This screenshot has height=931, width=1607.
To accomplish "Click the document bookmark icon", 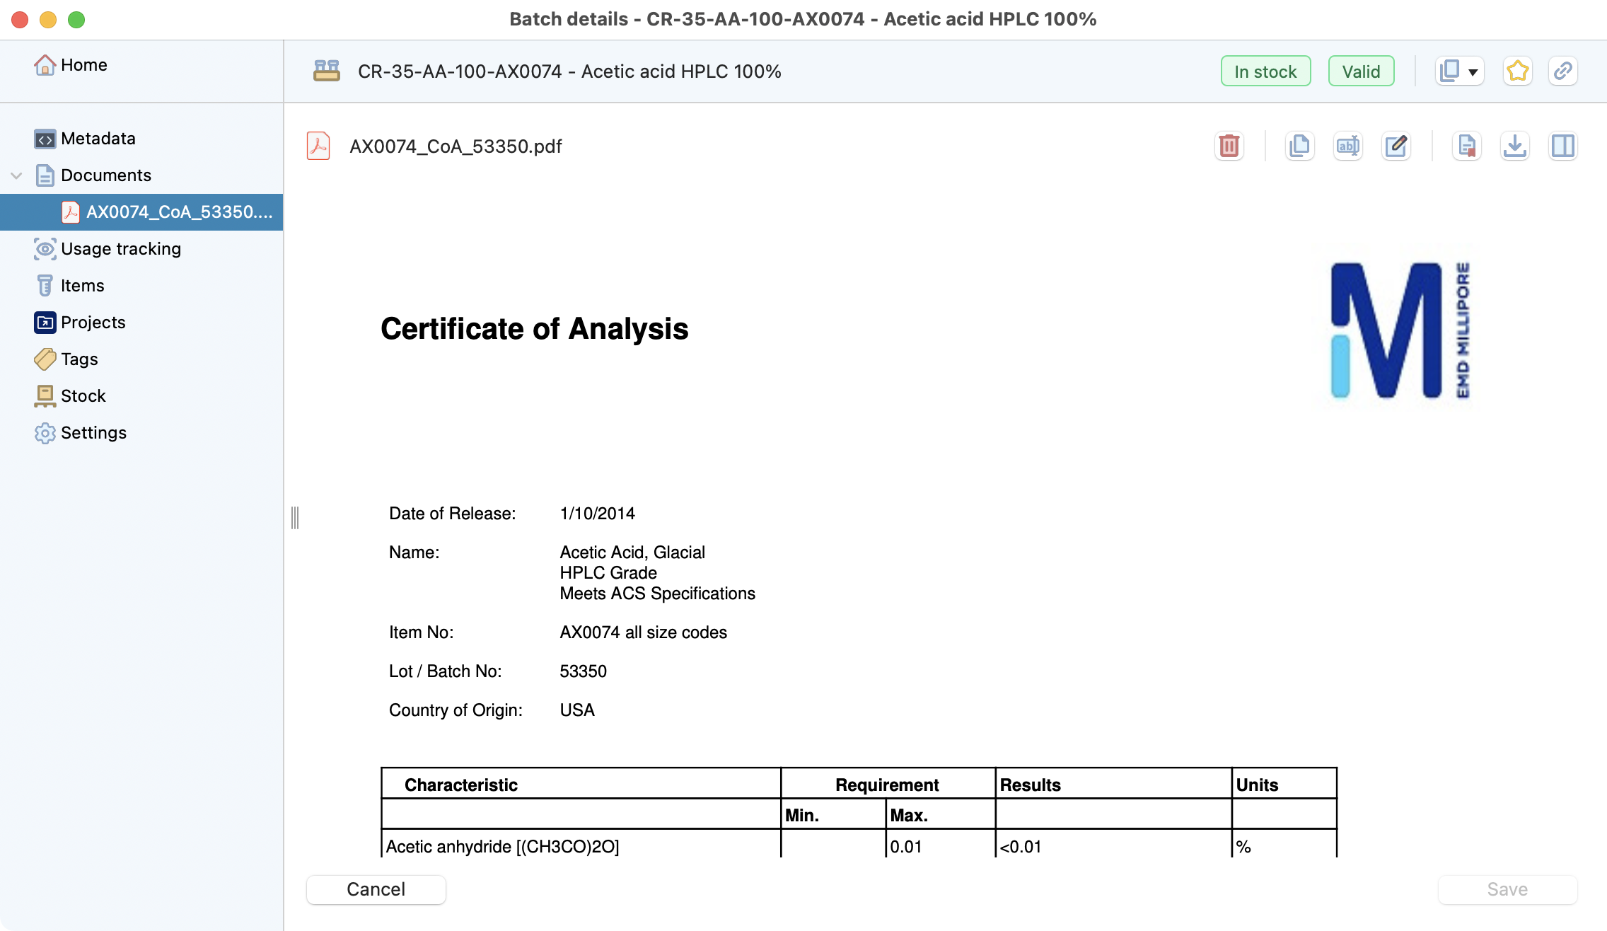I will pos(1466,146).
